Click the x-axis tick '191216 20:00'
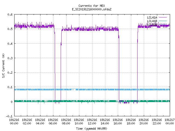The height and width of the screenshot is (131, 175). [144, 122]
